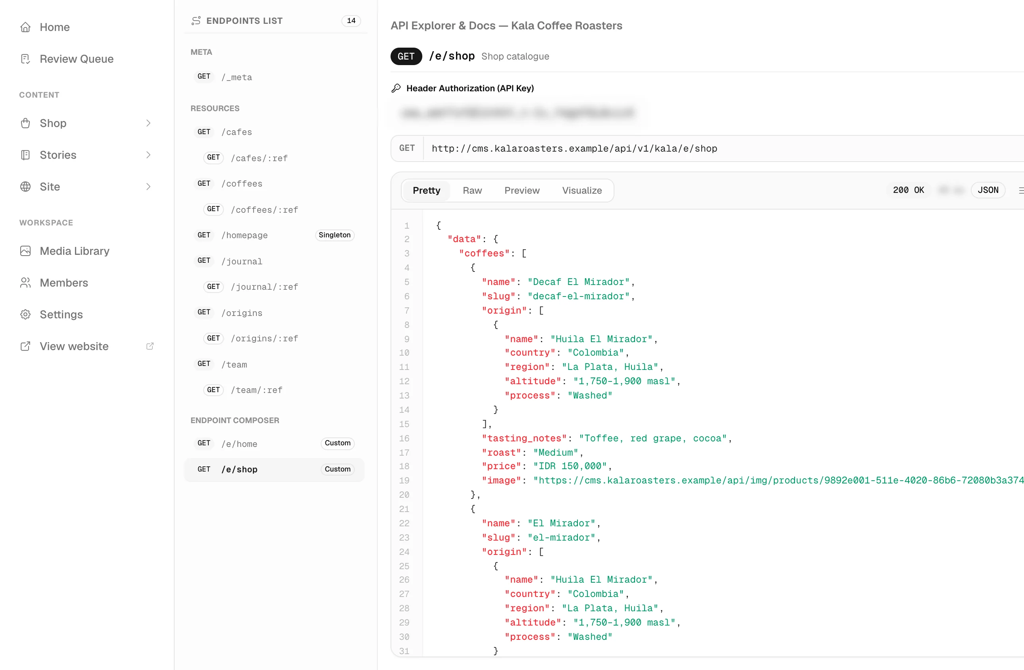Open the JSON format dropdown
This screenshot has width=1024, height=670.
tap(988, 190)
